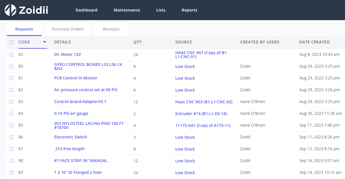Tick the select-all checkbox in header
Image resolution: width=345 pixels, height=179 pixels.
point(12,42)
